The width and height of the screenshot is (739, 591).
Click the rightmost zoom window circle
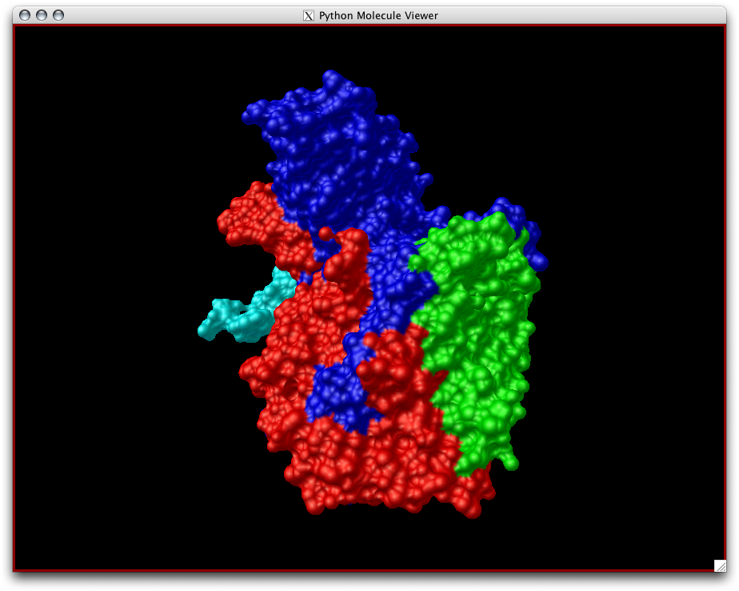(x=57, y=14)
